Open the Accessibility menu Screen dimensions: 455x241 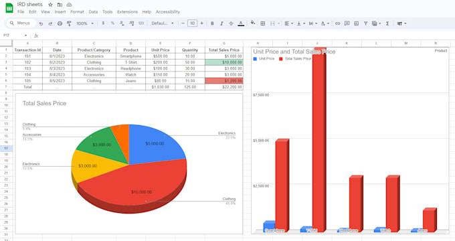(168, 12)
